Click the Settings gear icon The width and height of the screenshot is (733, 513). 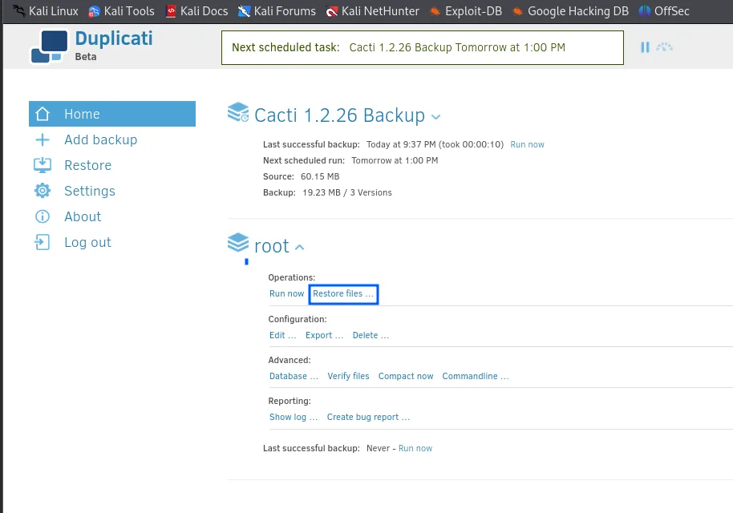click(43, 191)
